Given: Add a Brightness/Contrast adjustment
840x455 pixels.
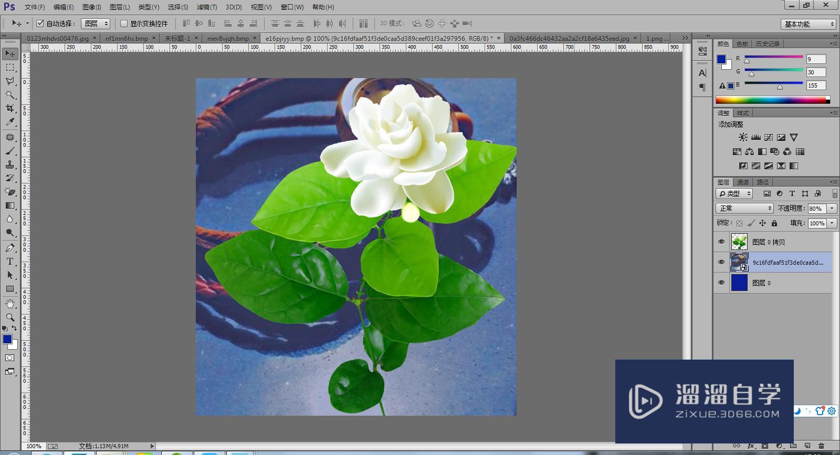Looking at the screenshot, I should [x=743, y=137].
